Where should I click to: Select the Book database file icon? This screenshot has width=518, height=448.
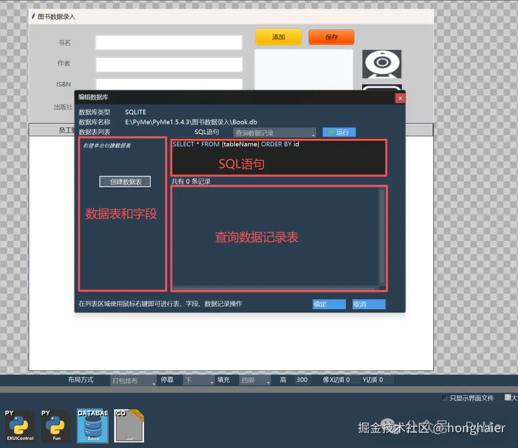(x=93, y=425)
